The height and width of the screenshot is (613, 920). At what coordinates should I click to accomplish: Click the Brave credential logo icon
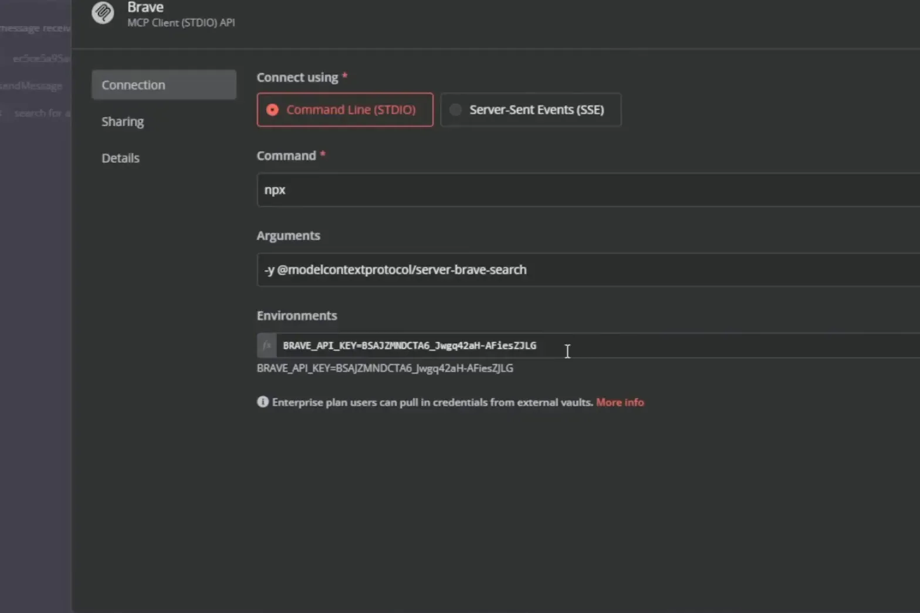tap(103, 12)
